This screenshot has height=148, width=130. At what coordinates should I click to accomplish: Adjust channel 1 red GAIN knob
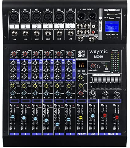(x=14, y=54)
